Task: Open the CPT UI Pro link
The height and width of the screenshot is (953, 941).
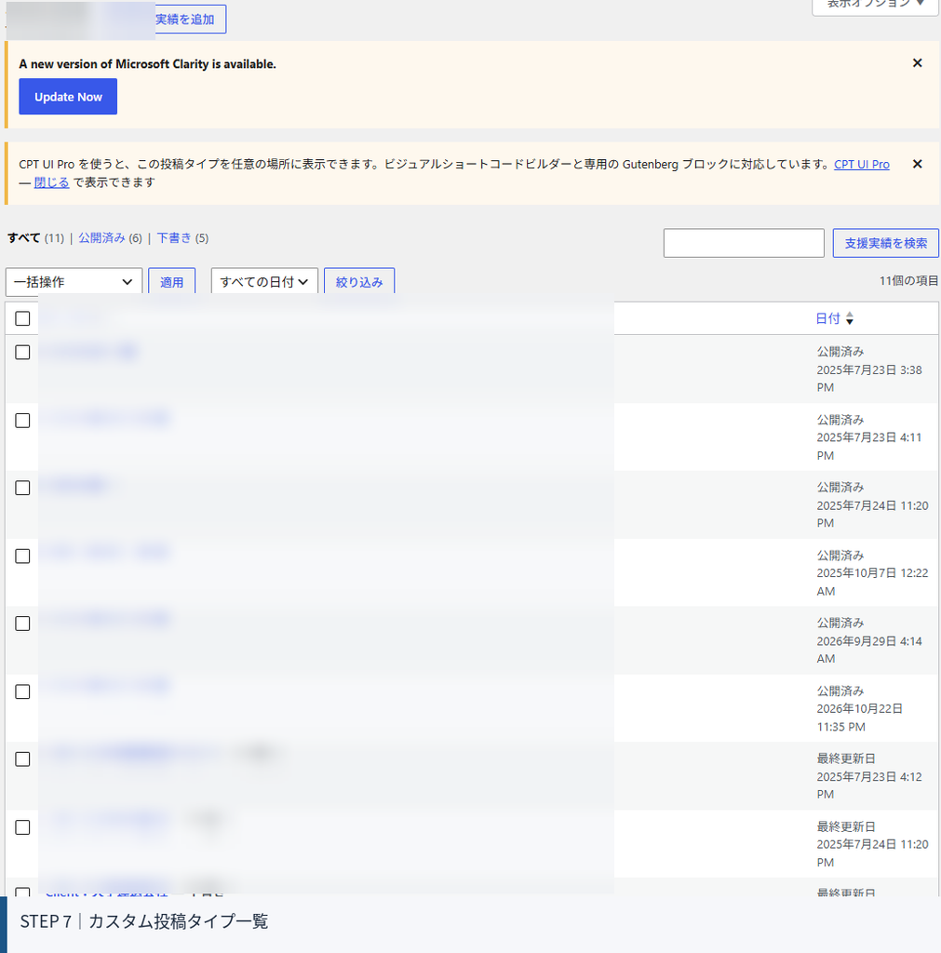Action: [861, 164]
